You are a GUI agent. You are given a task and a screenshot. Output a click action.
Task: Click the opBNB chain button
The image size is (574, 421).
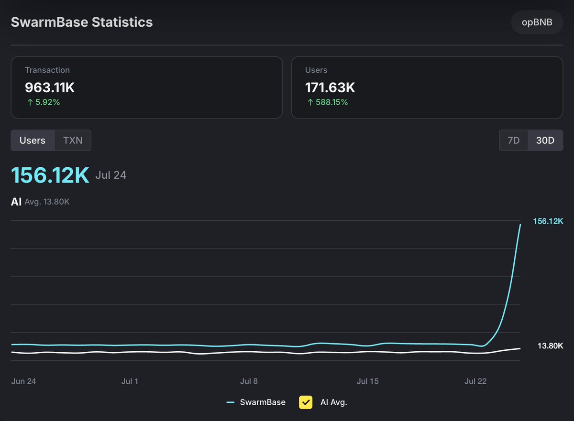(538, 22)
